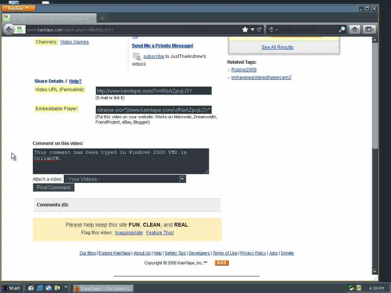The width and height of the screenshot is (391, 293).
Task: Open the Explore KamTape footer link
Action: (115, 253)
